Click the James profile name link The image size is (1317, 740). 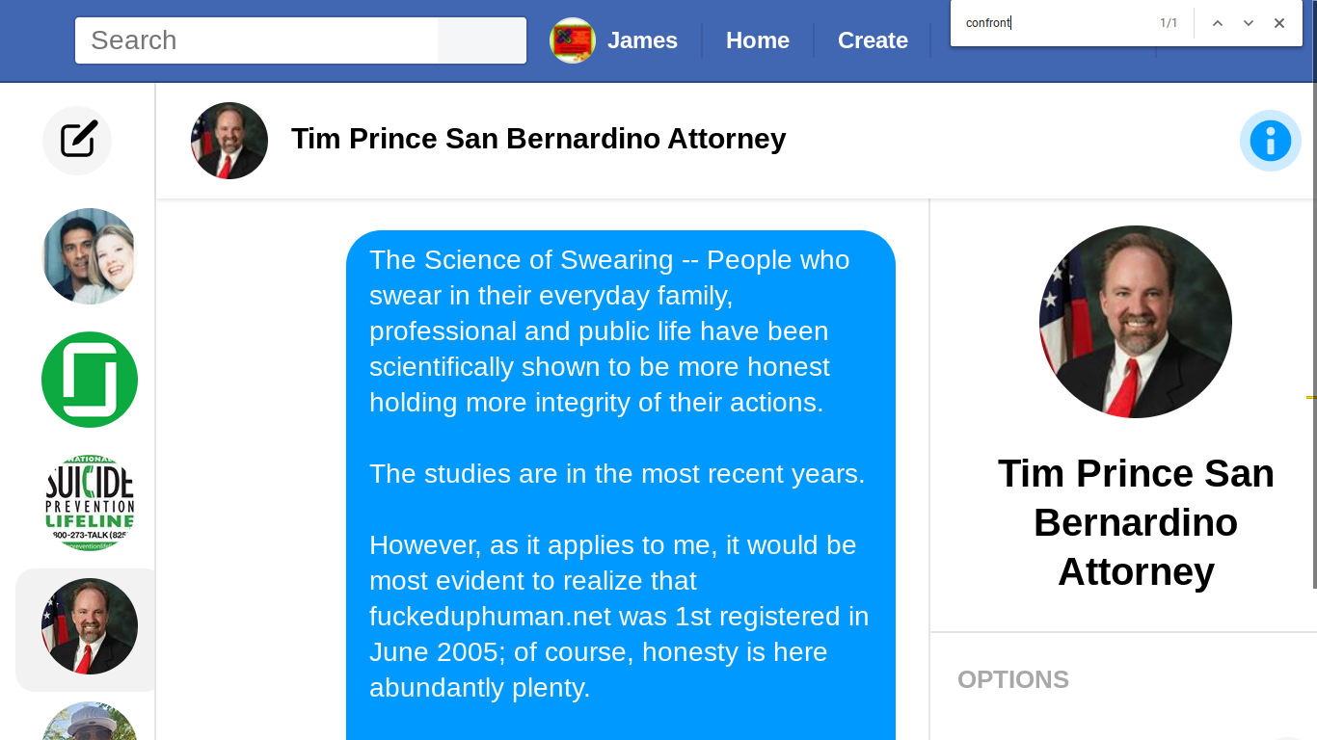coord(642,40)
